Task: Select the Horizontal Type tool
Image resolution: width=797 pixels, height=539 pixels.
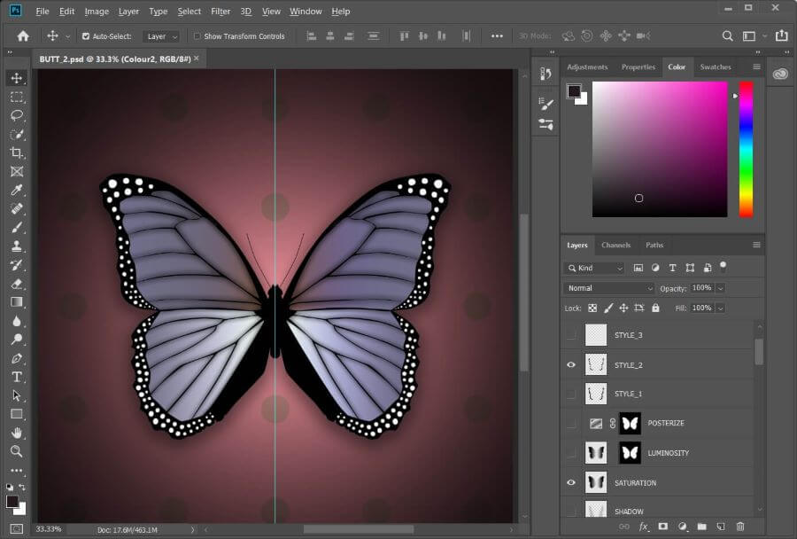Action: pos(17,377)
